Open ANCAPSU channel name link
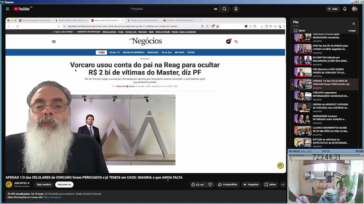 click(20, 183)
